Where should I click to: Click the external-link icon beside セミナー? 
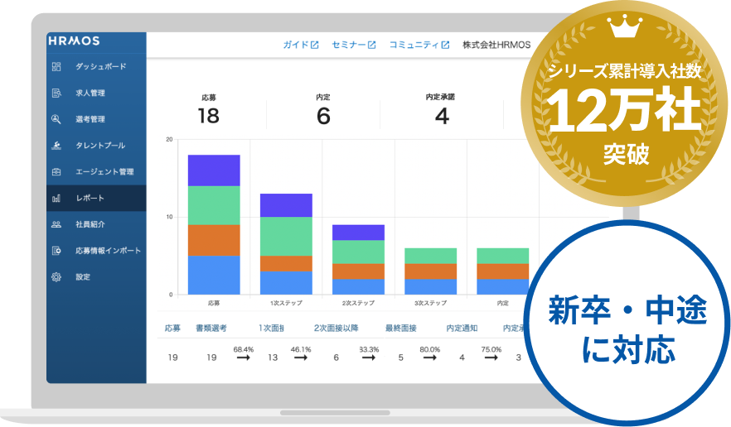(x=372, y=45)
